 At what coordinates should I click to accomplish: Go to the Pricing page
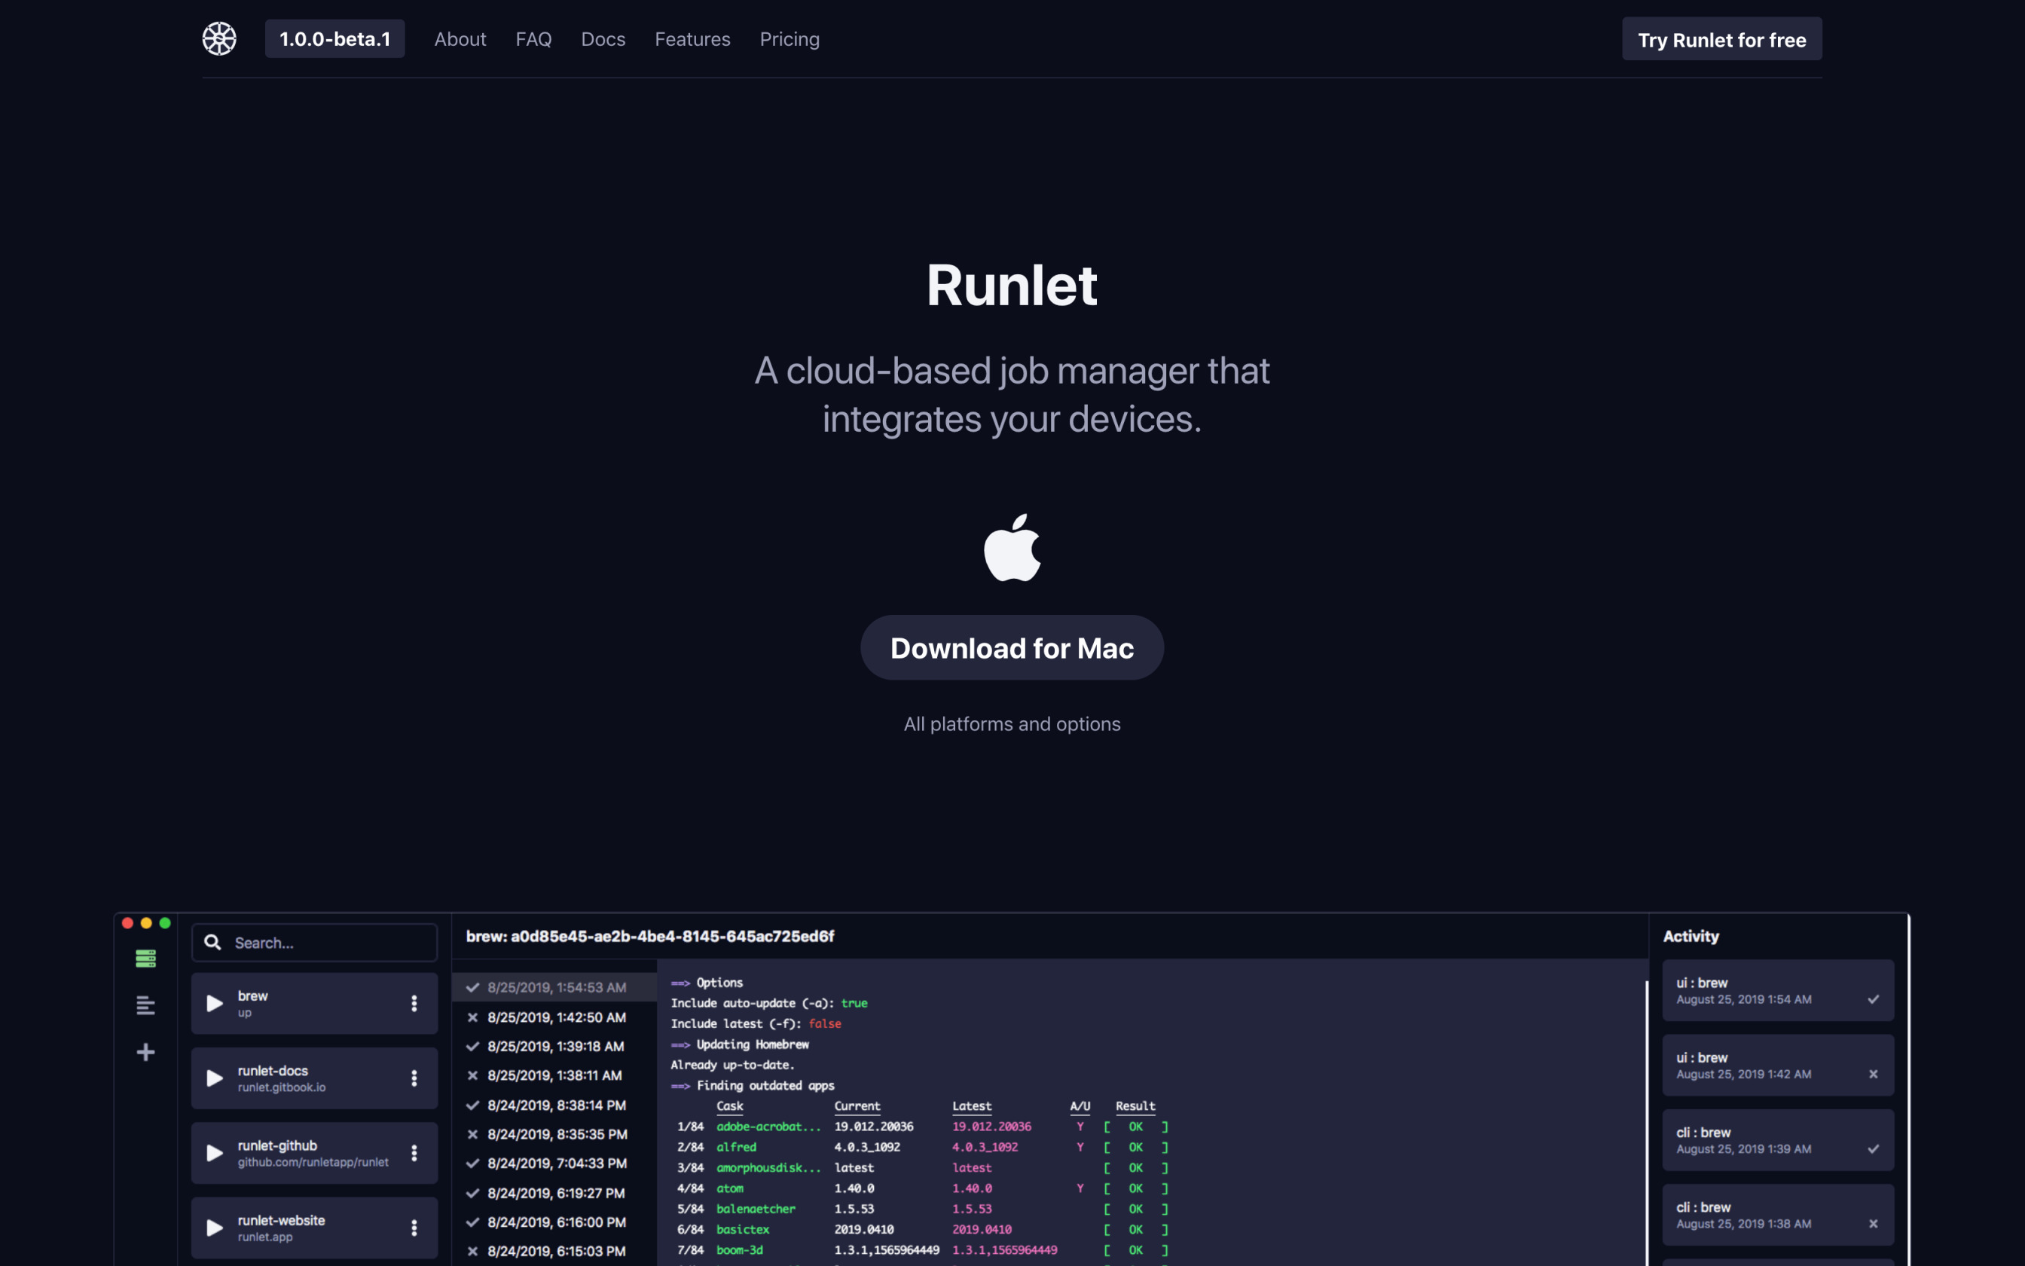click(789, 39)
